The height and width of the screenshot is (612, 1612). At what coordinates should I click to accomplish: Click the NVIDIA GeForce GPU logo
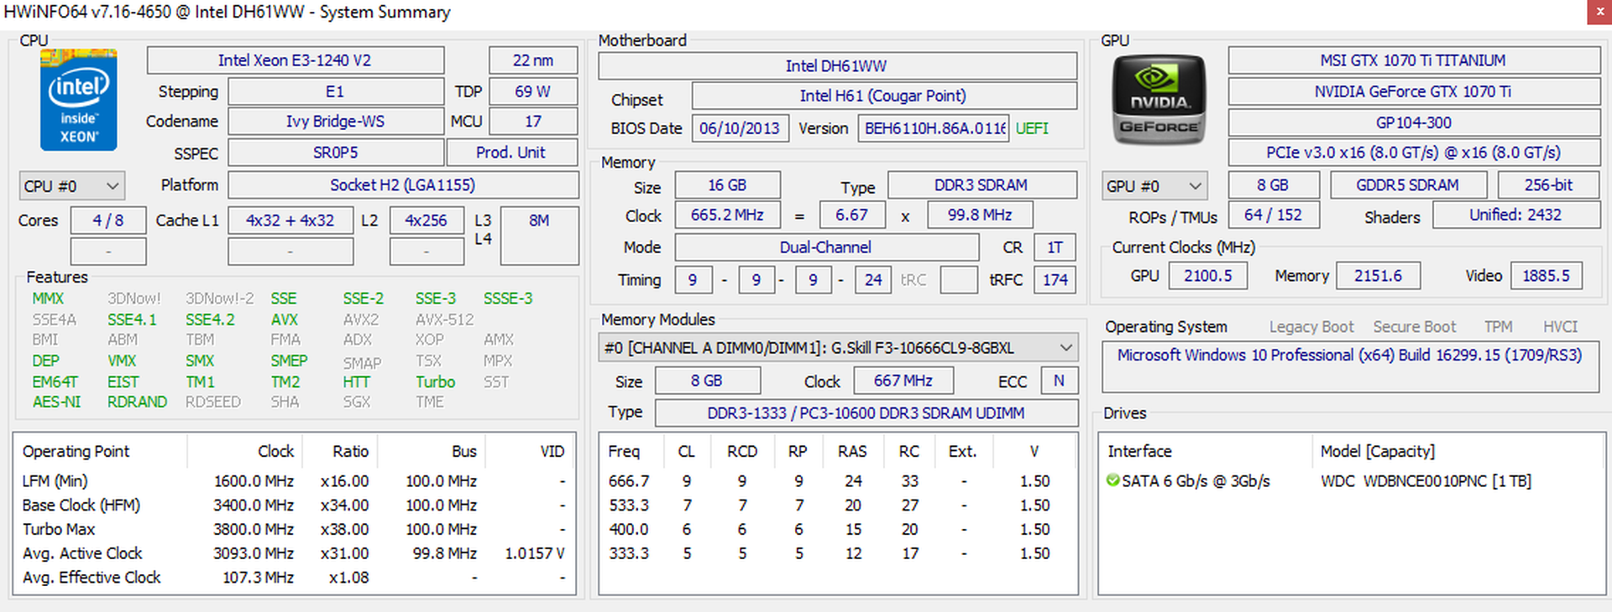[x=1159, y=100]
